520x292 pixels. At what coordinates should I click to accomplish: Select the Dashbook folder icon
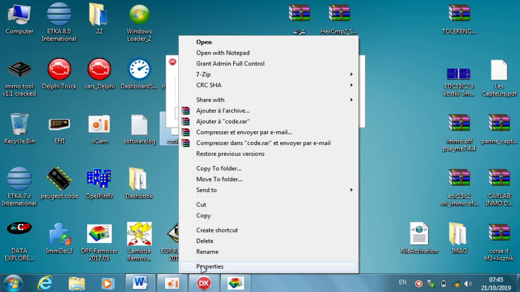click(139, 183)
